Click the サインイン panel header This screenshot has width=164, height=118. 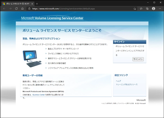click(x=130, y=42)
